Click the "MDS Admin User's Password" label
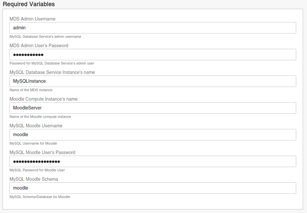Image resolution: width=307 pixels, height=213 pixels. 39,46
